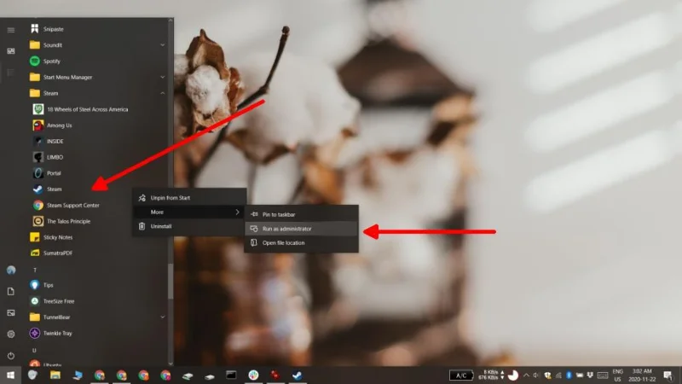Viewport: 682px width, 384px height.
Task: Click the letter T section header
Action: tap(35, 270)
